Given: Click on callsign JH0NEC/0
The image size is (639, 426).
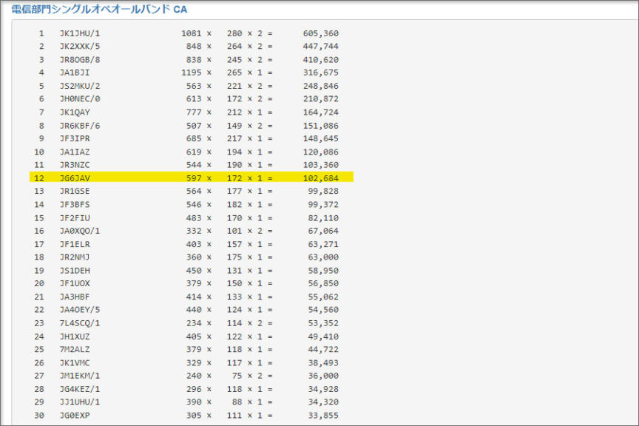Looking at the screenshot, I should (79, 99).
